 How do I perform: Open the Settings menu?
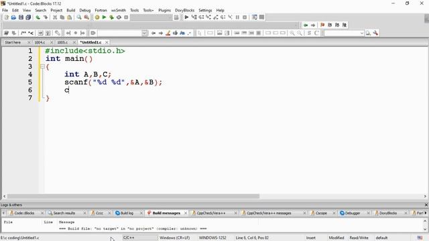point(205,10)
